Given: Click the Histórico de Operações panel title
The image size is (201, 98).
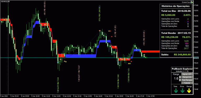Looking at the screenshot, I should 176,6.
